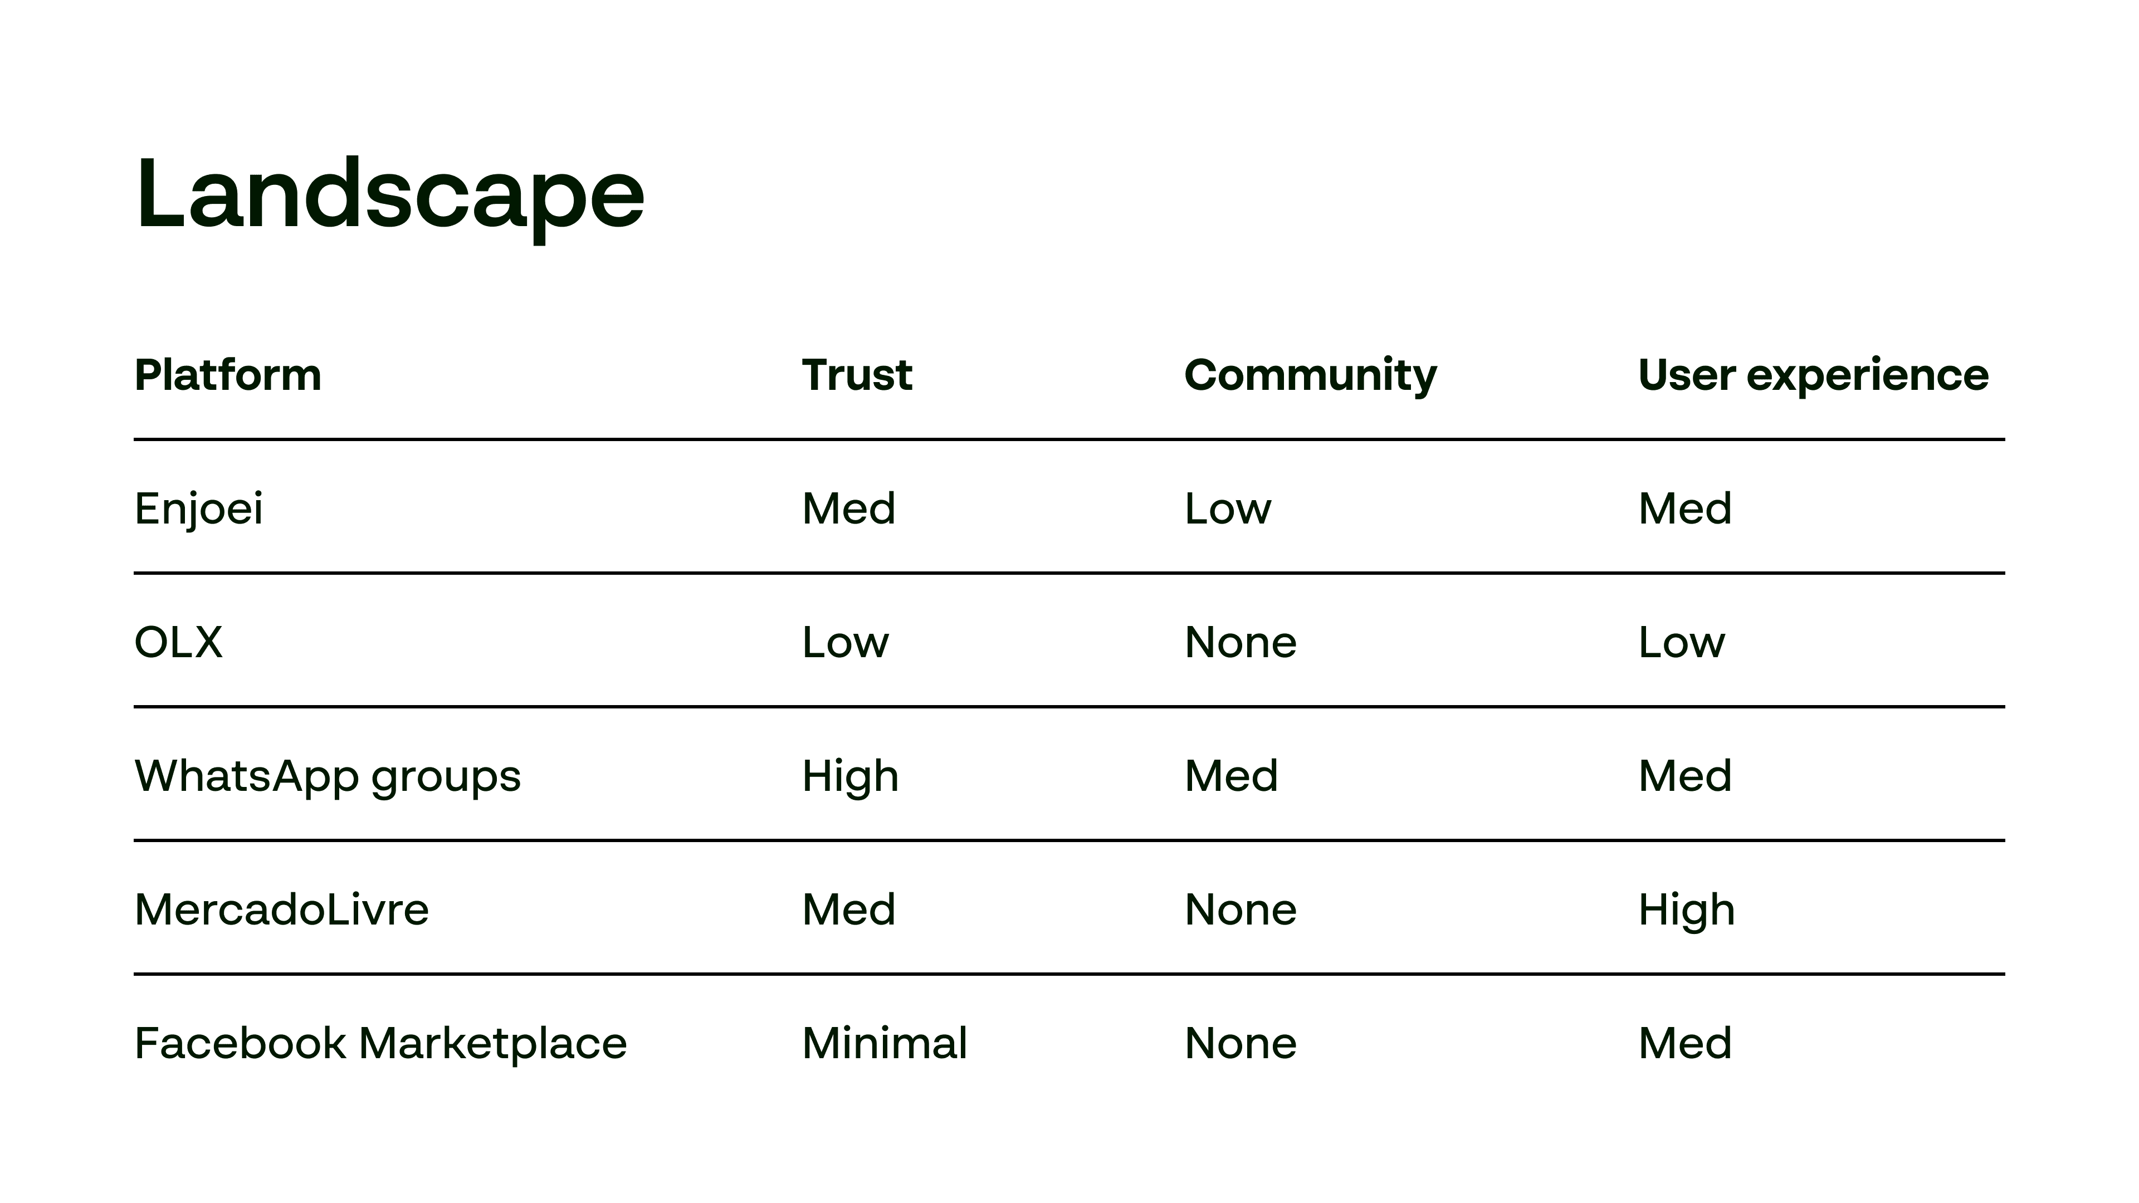Select WhatsApp groups' High trust value
Screen dimensions: 2139x1203
tap(850, 776)
